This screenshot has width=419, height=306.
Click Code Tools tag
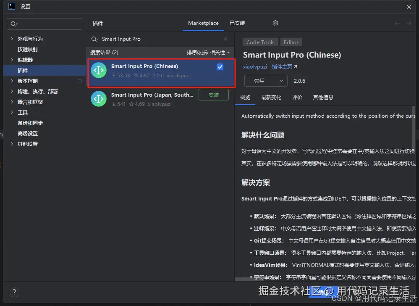tap(260, 42)
